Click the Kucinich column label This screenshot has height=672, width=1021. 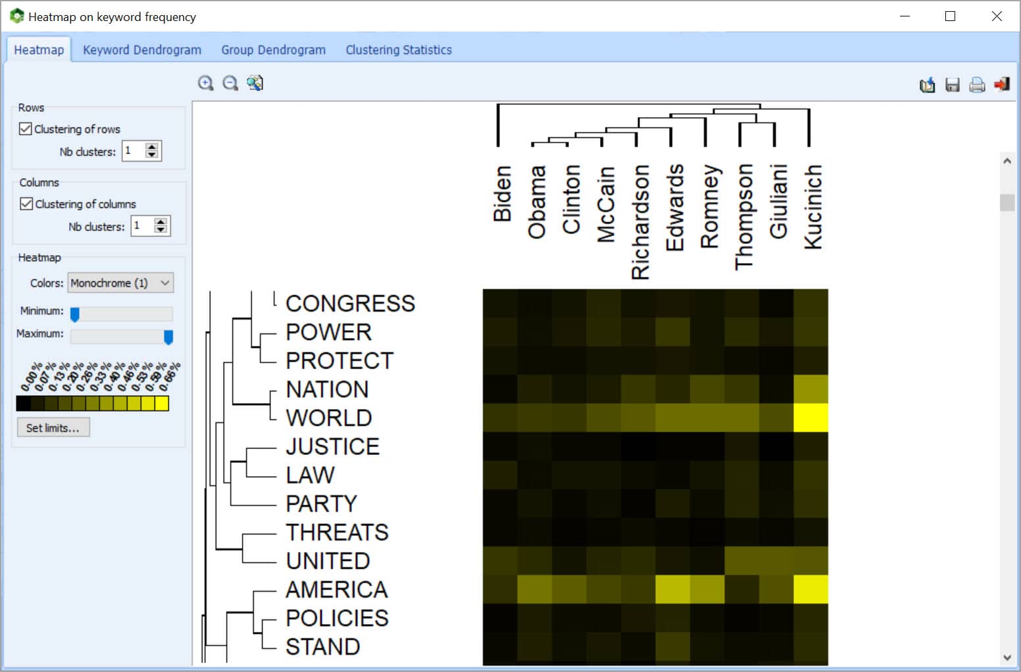pos(813,207)
